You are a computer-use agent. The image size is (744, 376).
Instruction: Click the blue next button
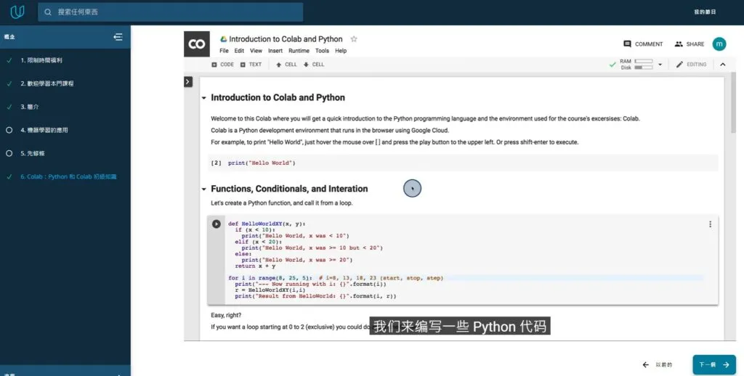pyautogui.click(x=714, y=364)
